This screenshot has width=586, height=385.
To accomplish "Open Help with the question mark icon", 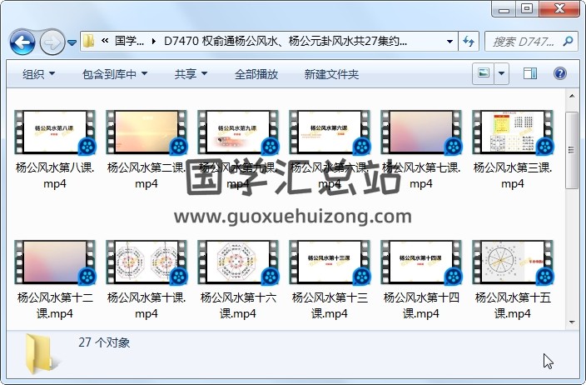I will (560, 73).
